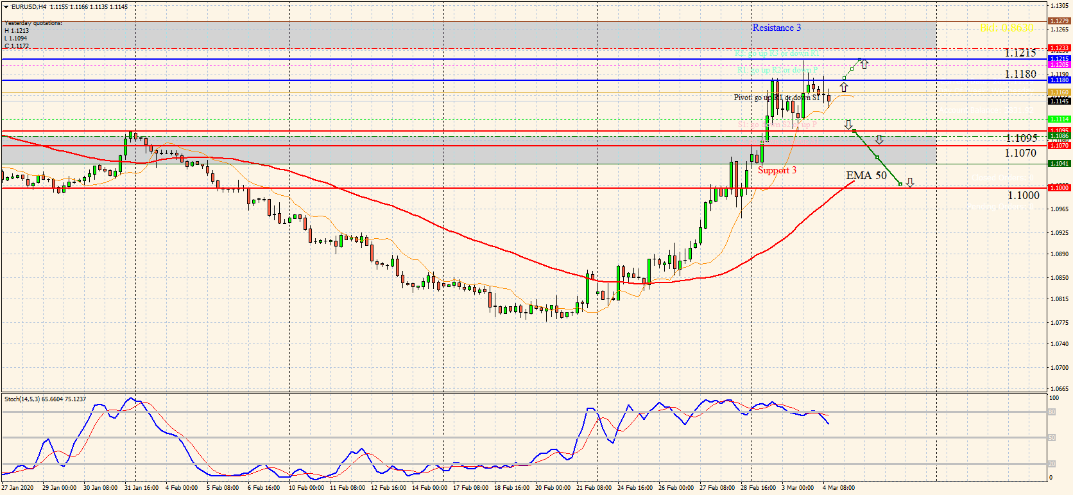This screenshot has width=1073, height=495.
Task: Click the 'Yesterday quotations:' heading
Action: click(33, 23)
